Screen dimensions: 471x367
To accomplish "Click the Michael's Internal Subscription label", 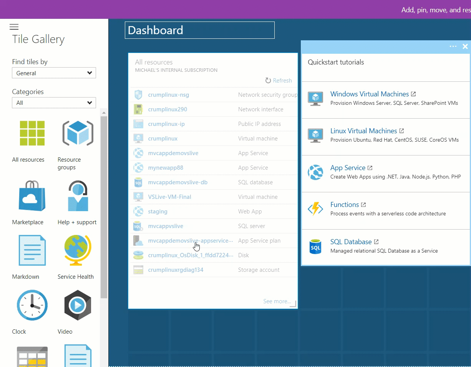I will (x=176, y=70).
